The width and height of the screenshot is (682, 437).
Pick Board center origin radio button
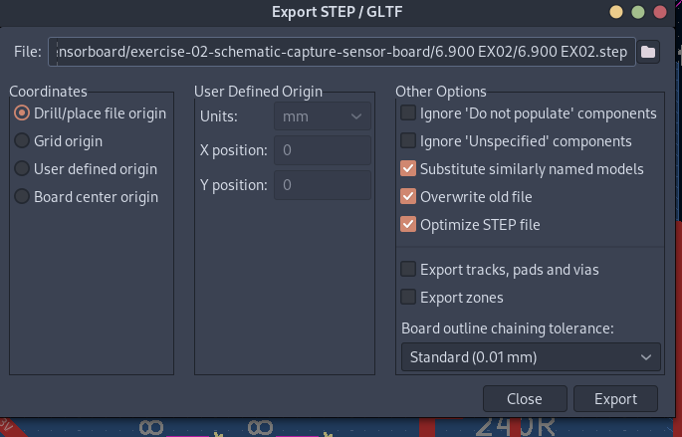tap(22, 197)
